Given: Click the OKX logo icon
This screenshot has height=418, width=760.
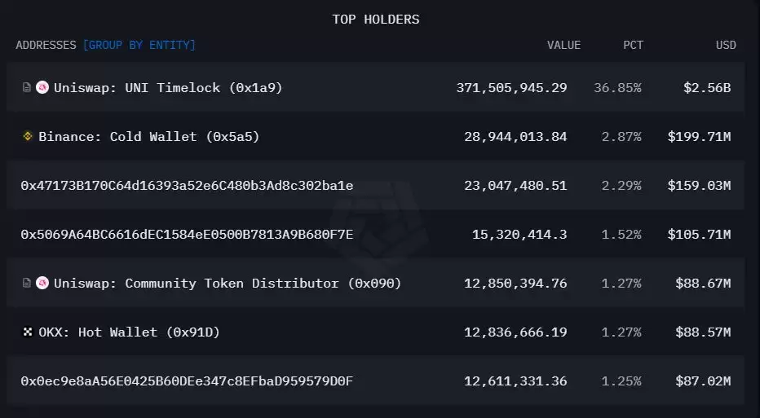Looking at the screenshot, I should [27, 332].
